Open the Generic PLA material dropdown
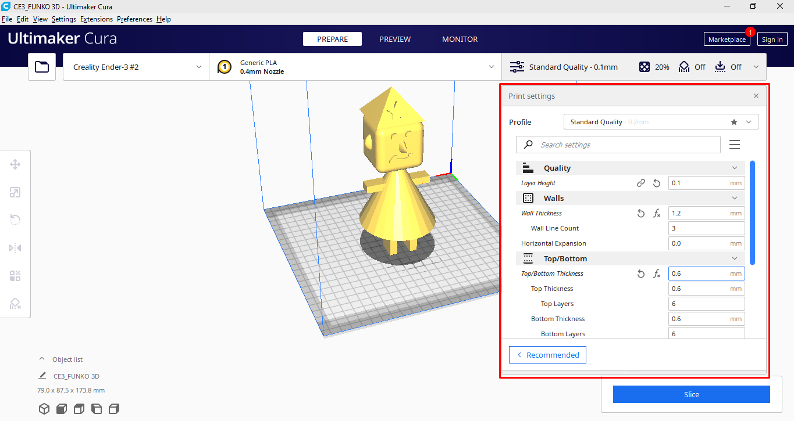This screenshot has height=421, width=794. [x=355, y=67]
